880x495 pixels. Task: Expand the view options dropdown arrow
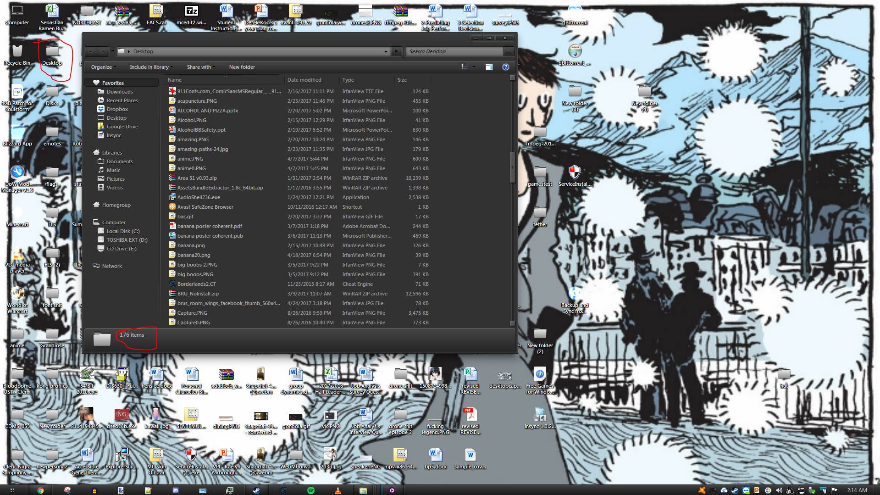tap(474, 67)
